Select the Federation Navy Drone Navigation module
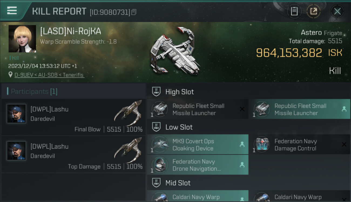This screenshot has width=351, height=202. tap(198, 165)
